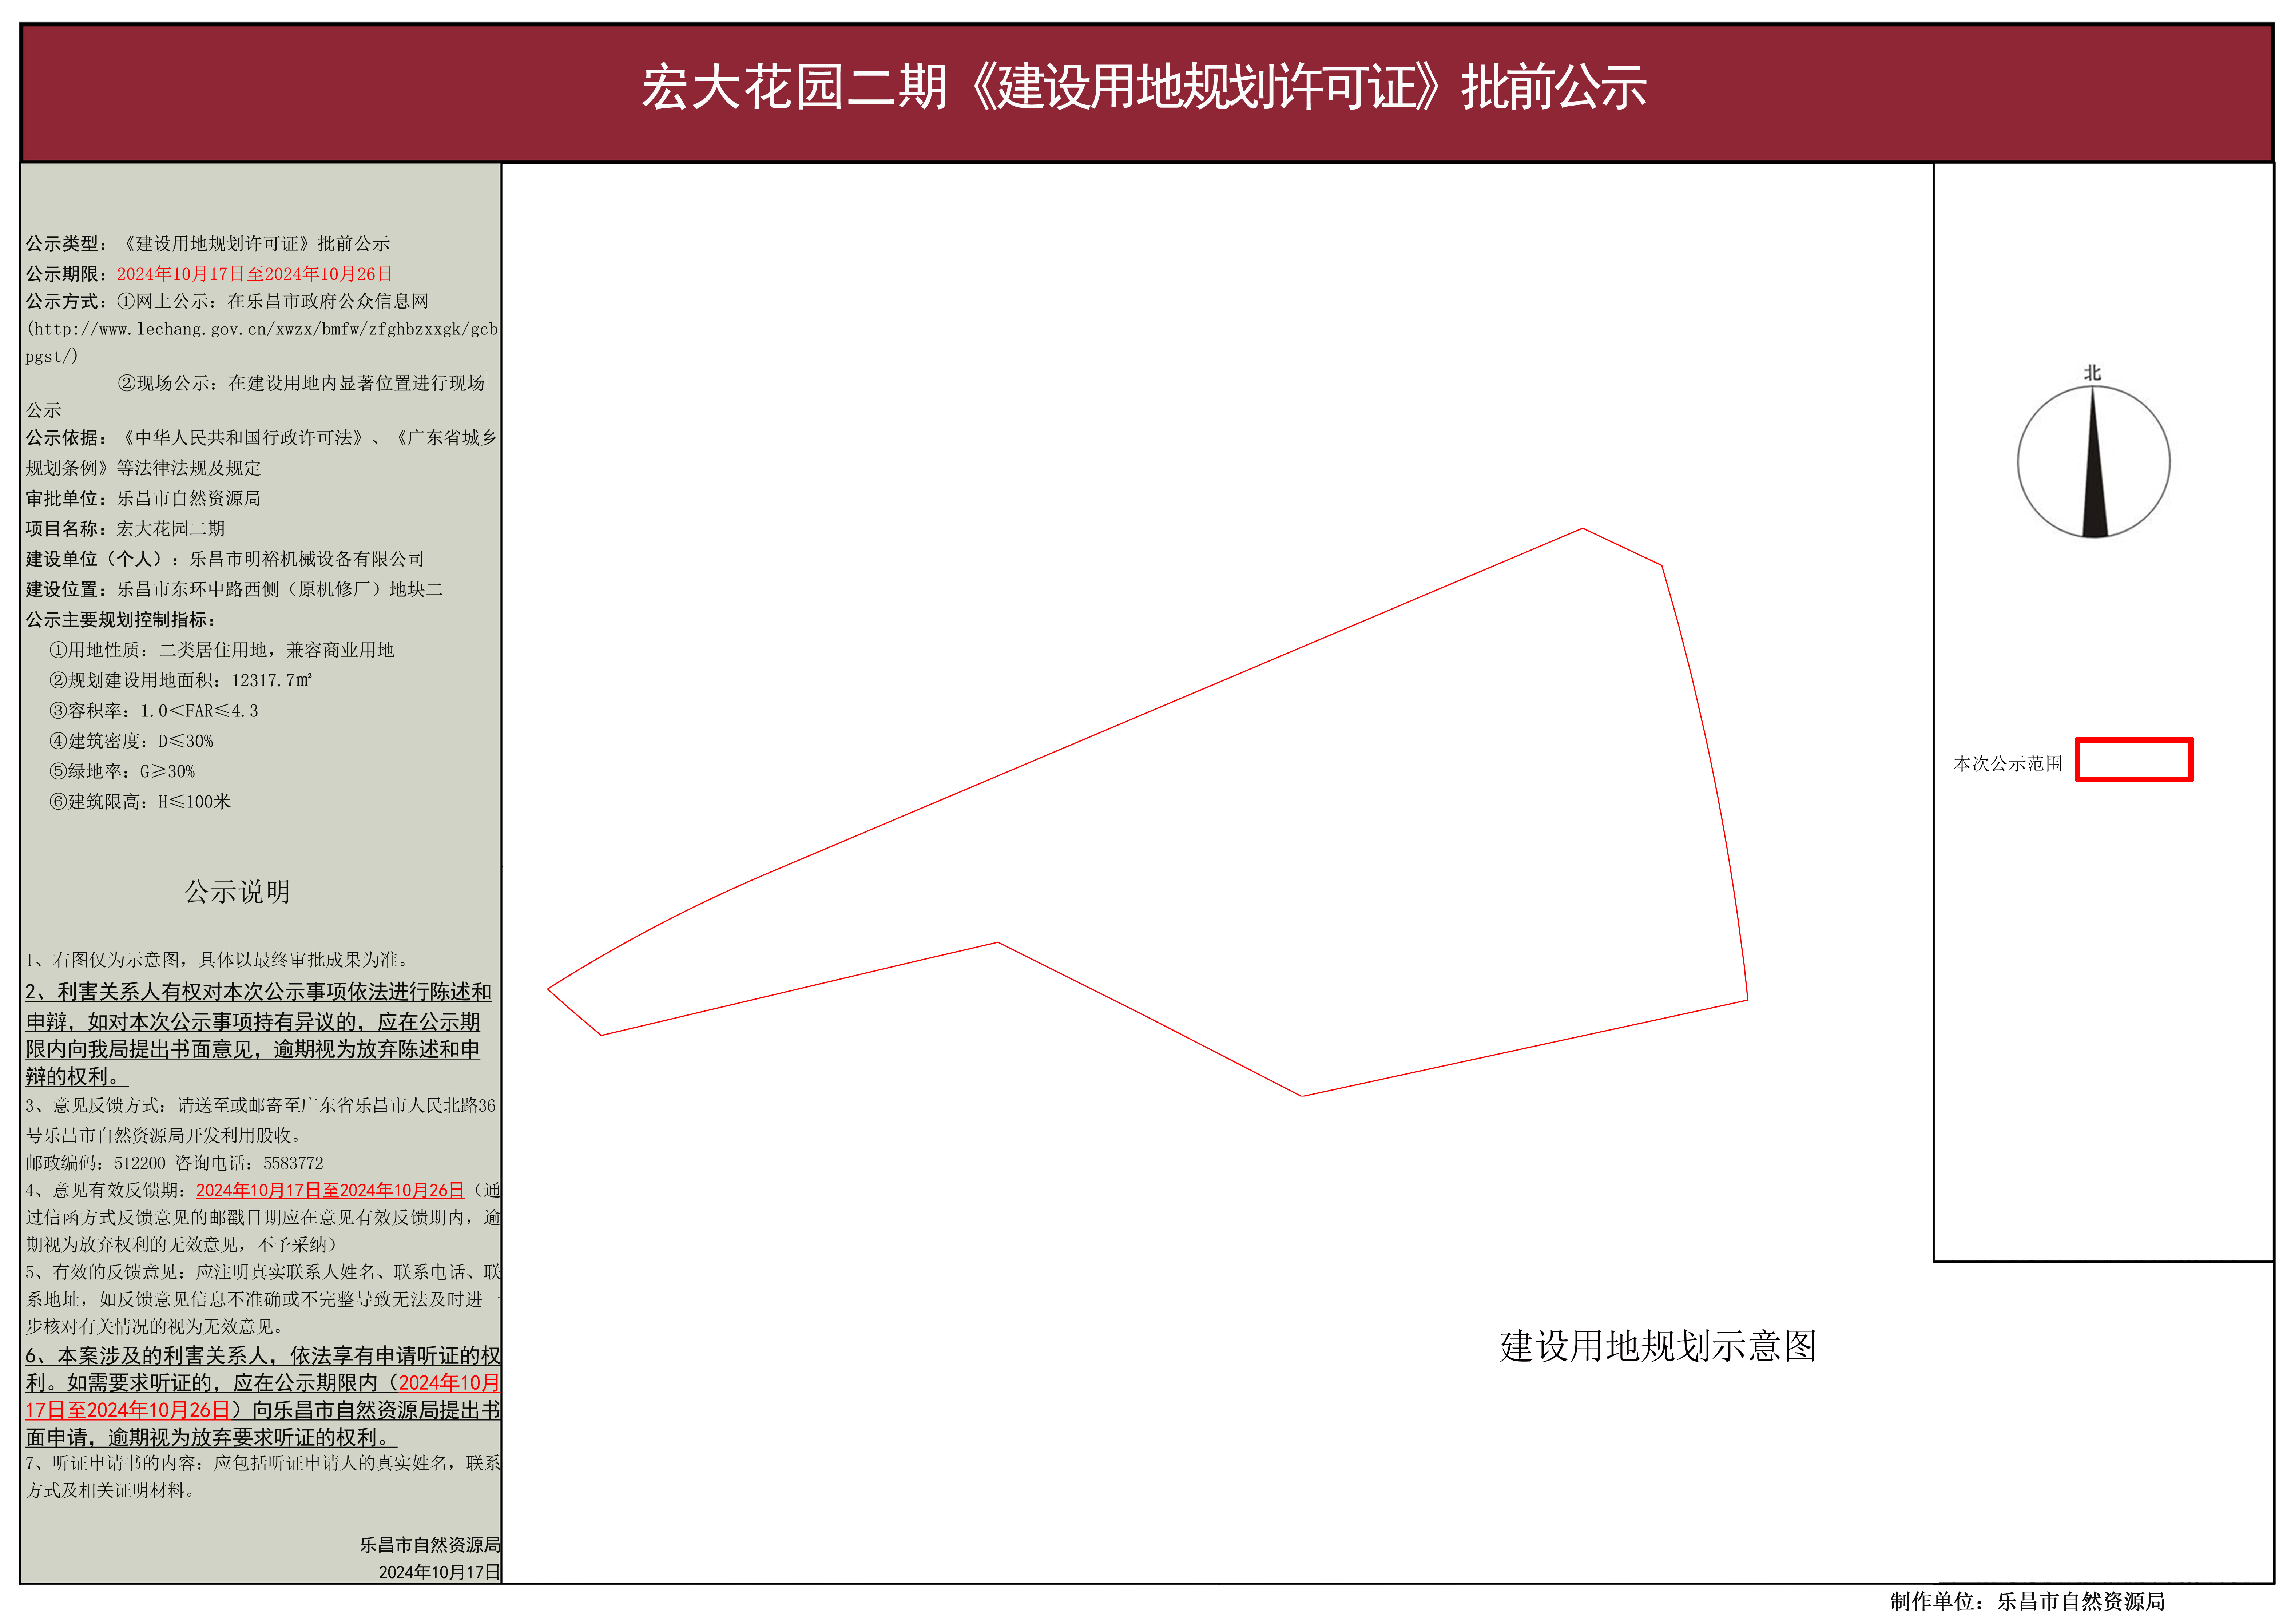Click the 本次公示范围 legend label

click(2008, 764)
